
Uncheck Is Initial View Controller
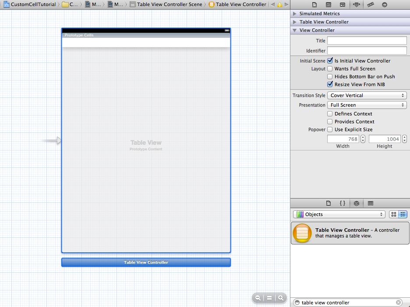[330, 60]
